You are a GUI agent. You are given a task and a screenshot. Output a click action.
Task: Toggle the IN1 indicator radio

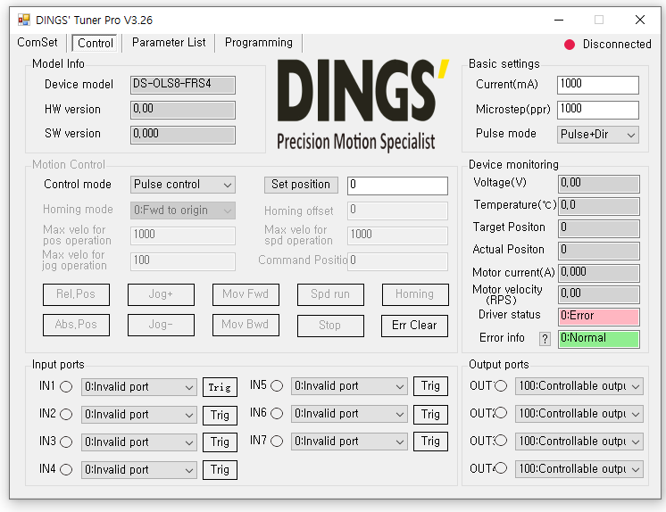click(x=66, y=387)
